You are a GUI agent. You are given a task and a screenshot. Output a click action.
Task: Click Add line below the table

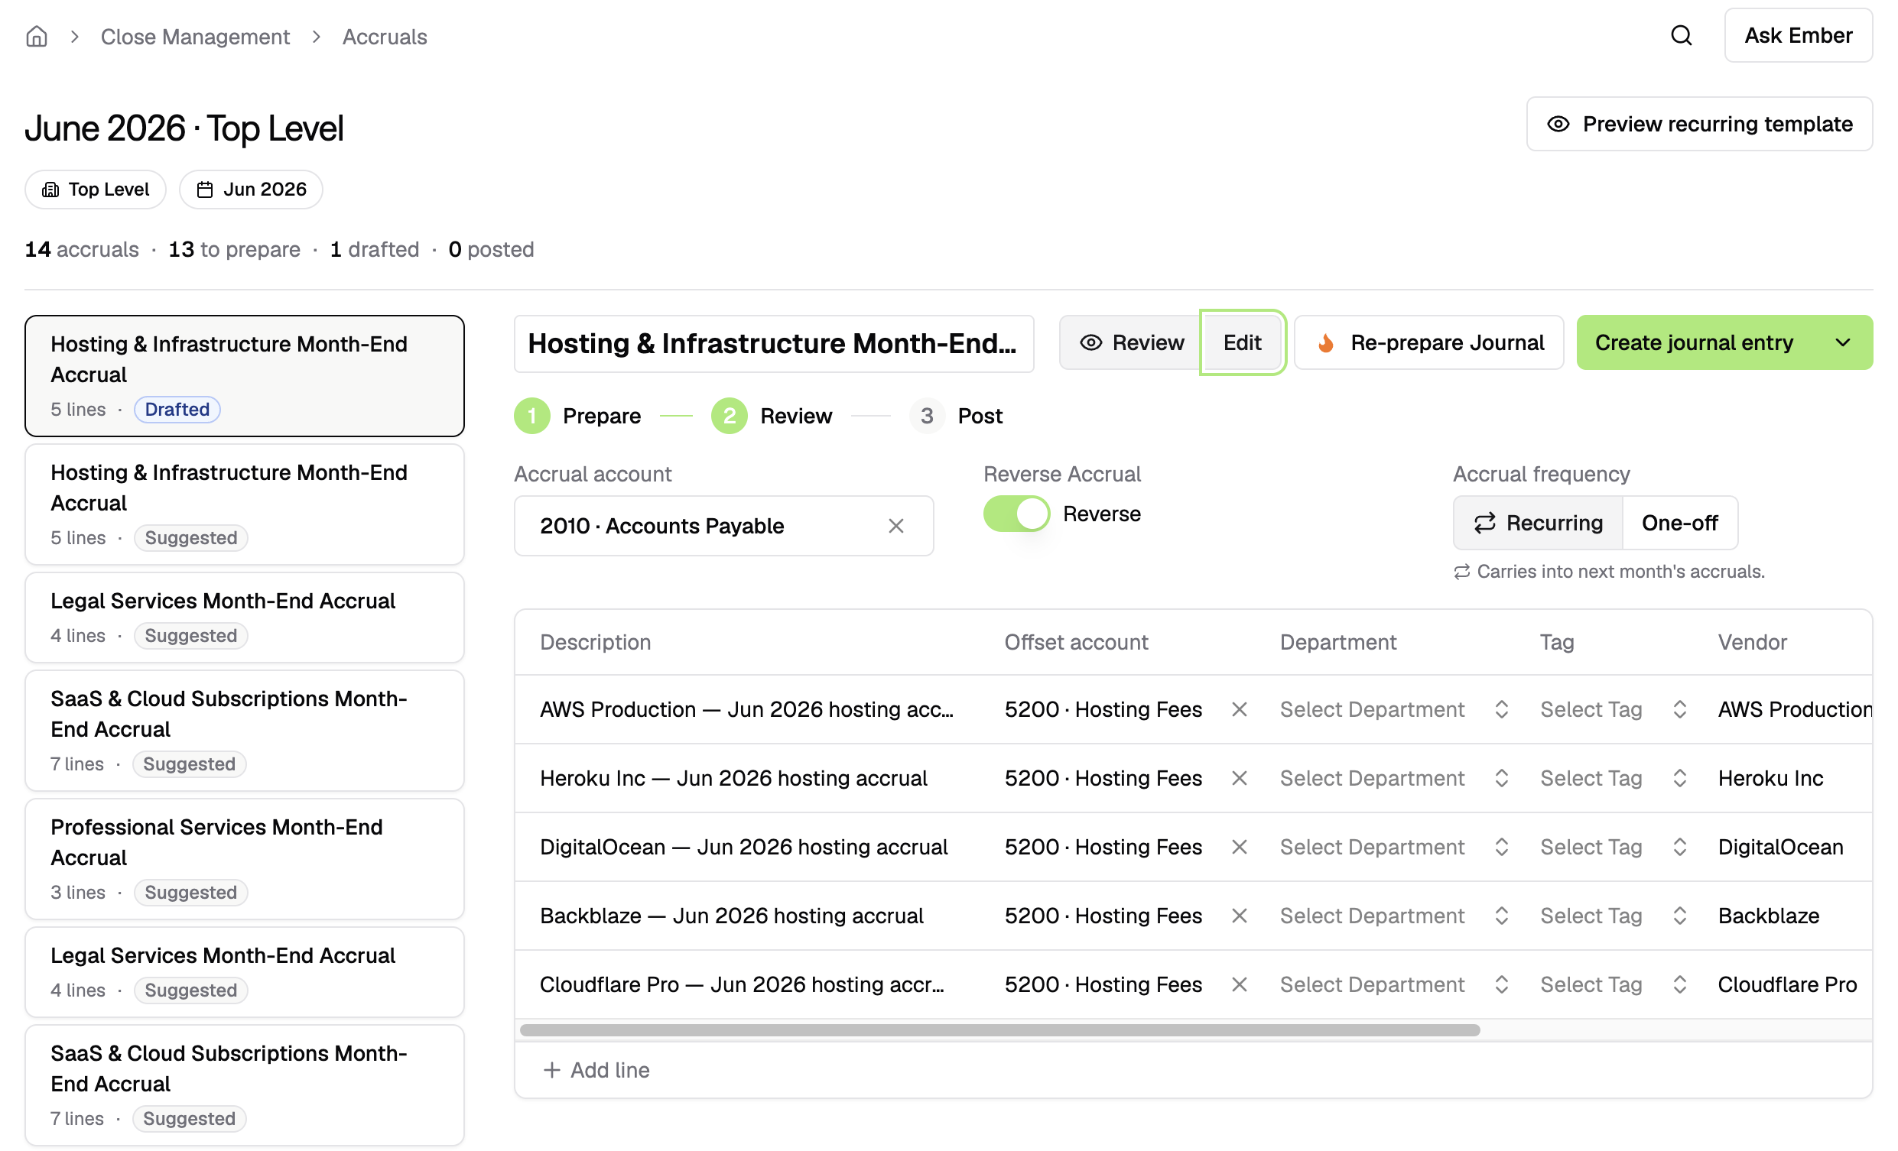coord(596,1070)
